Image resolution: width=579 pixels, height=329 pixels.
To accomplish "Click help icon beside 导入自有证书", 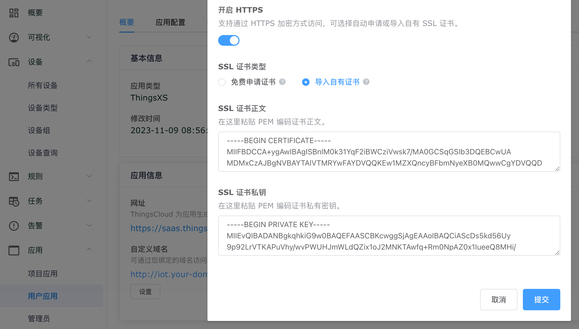I will coord(366,82).
